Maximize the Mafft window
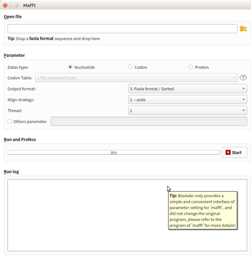Screen dimensions: 251x256 17,5
